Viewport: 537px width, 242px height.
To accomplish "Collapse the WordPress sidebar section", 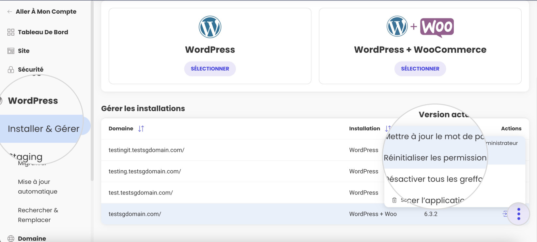I will [33, 101].
